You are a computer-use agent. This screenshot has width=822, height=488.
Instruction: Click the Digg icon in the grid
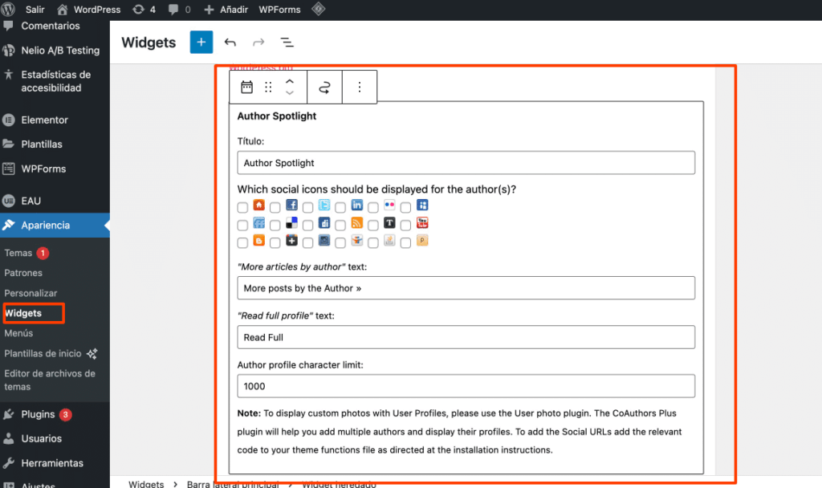point(307,223)
